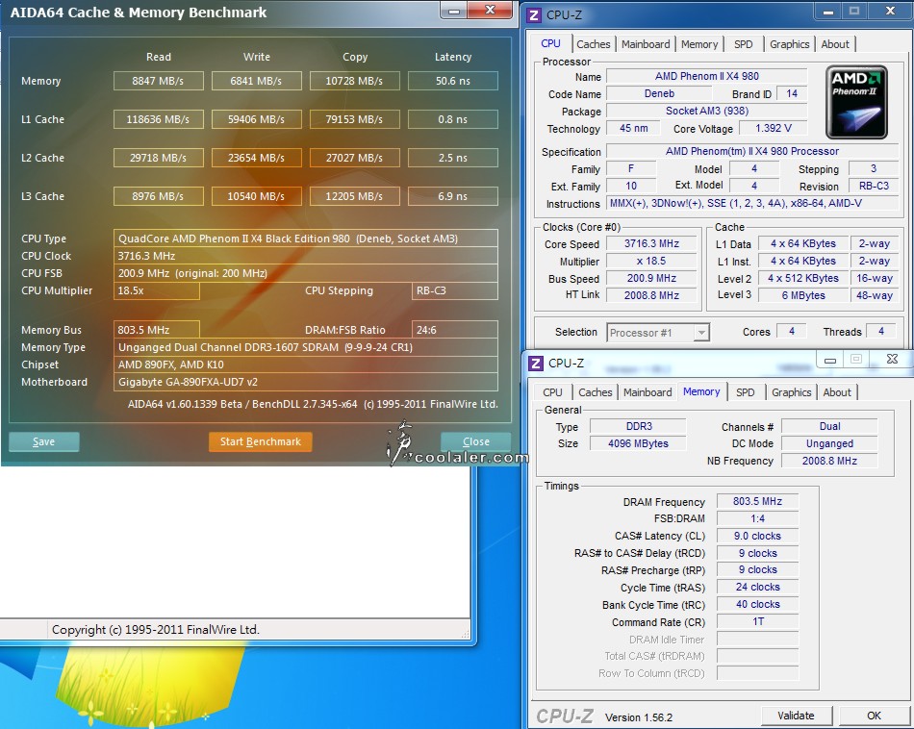Open SPD tab in upper CPU-Z window
This screenshot has height=729, width=914.
(x=743, y=44)
